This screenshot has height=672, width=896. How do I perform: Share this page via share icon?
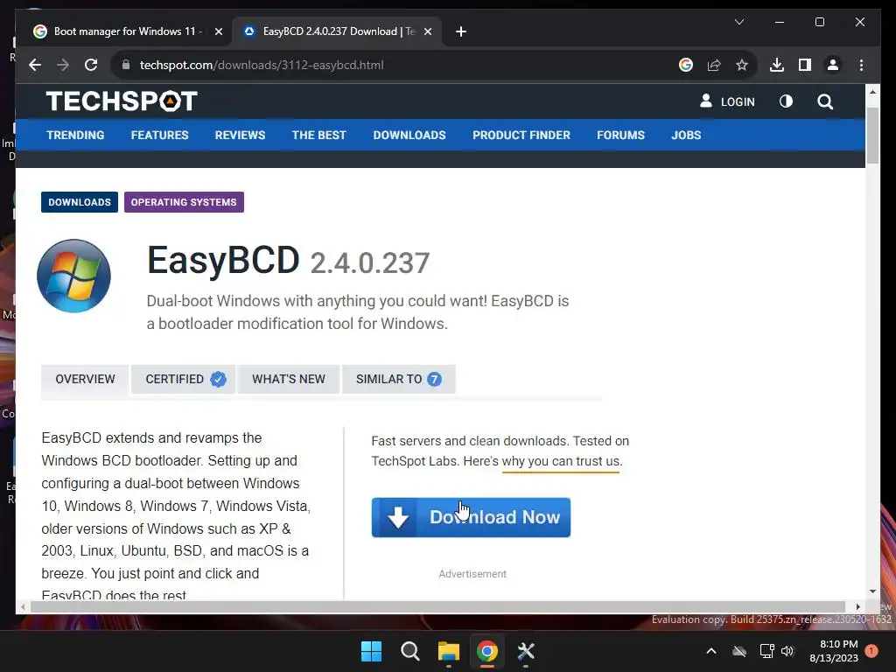(714, 65)
